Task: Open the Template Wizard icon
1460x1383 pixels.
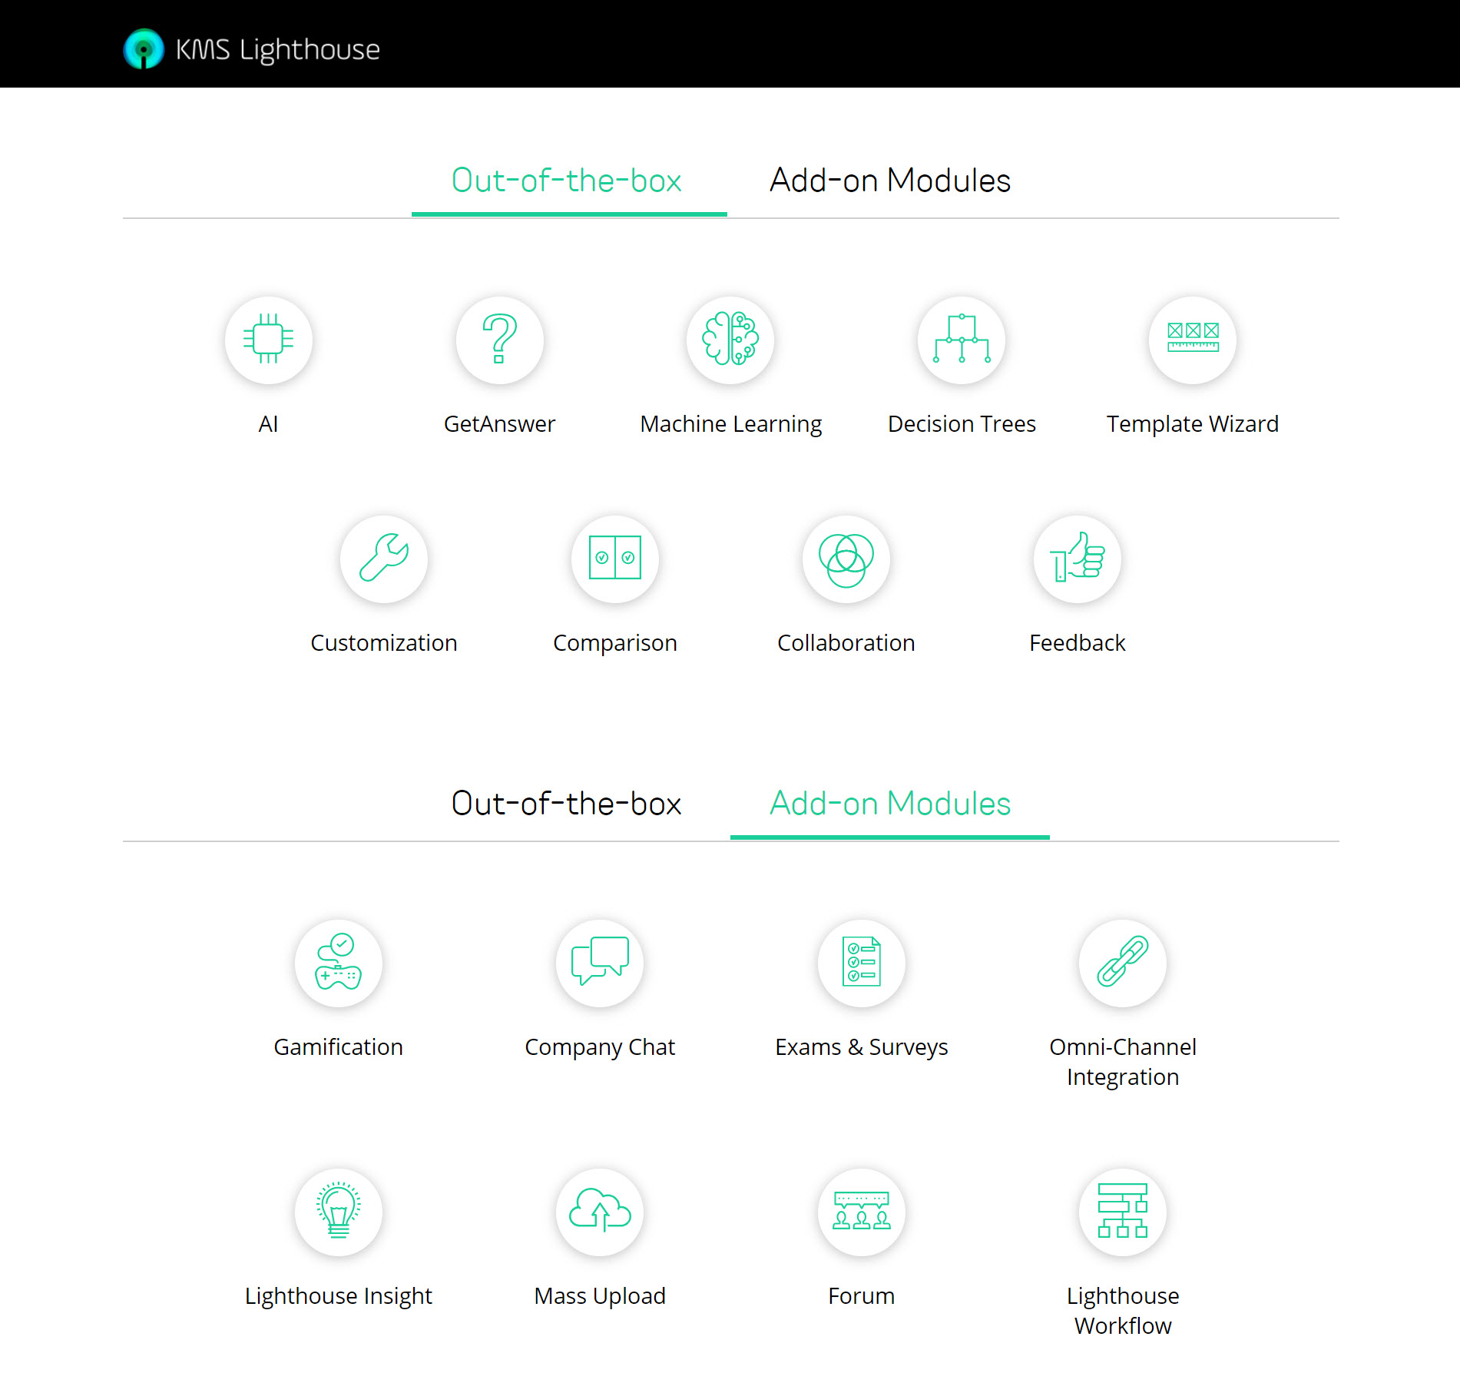Action: tap(1192, 340)
